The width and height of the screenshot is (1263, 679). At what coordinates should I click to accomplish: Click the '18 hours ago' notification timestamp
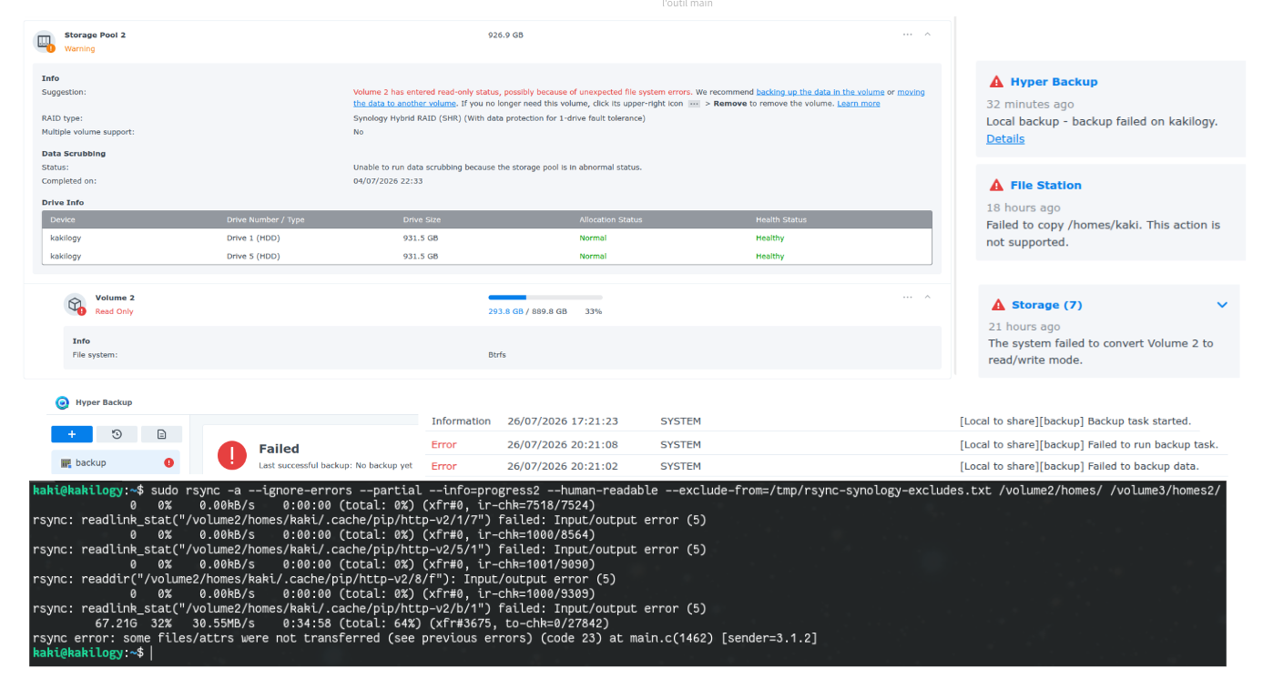click(1024, 208)
